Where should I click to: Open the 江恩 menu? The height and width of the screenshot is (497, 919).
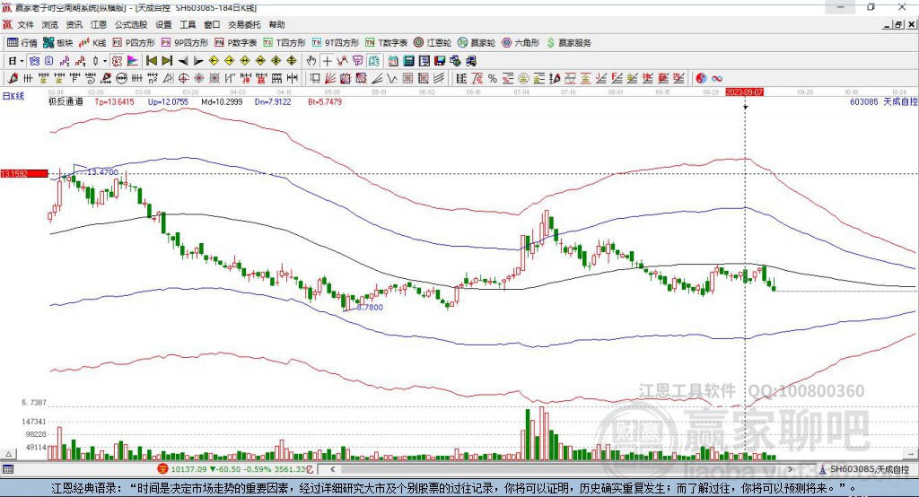(99, 24)
